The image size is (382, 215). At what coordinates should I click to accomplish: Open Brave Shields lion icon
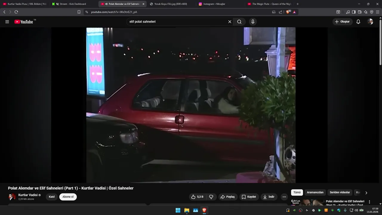288,12
